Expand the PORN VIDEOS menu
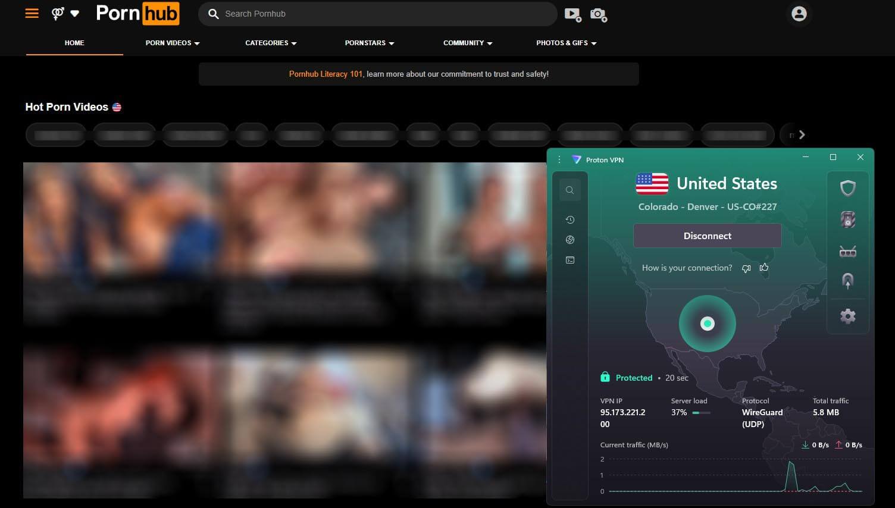The height and width of the screenshot is (508, 895). click(173, 43)
